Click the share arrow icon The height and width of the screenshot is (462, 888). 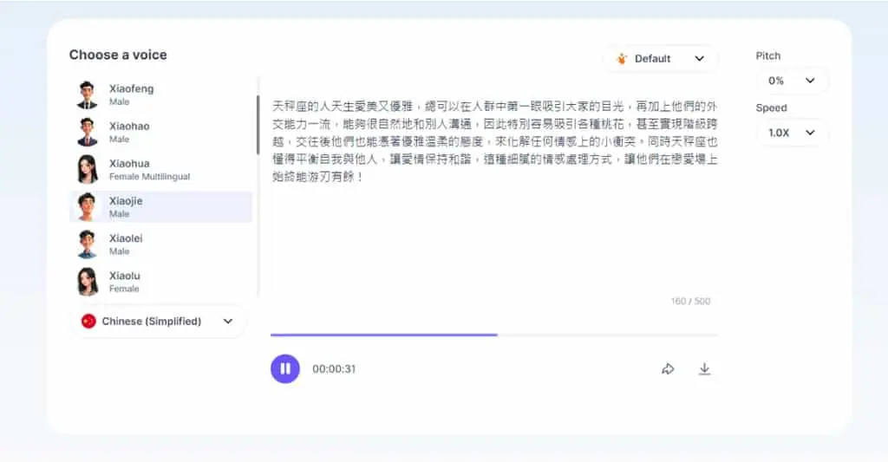click(x=669, y=369)
